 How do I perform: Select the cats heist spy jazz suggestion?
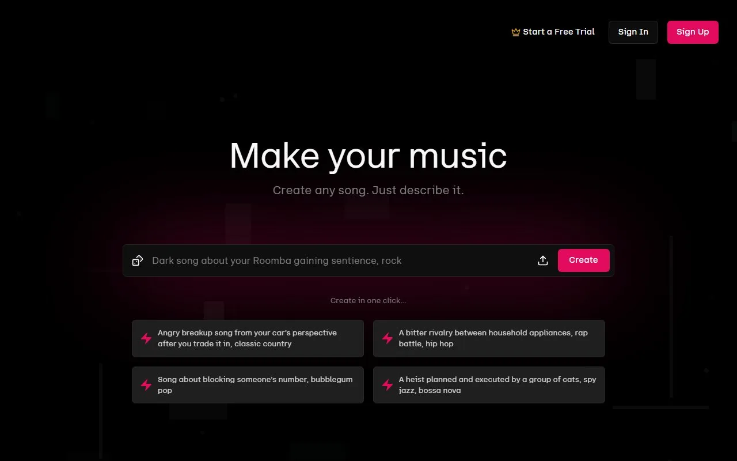[x=489, y=385]
